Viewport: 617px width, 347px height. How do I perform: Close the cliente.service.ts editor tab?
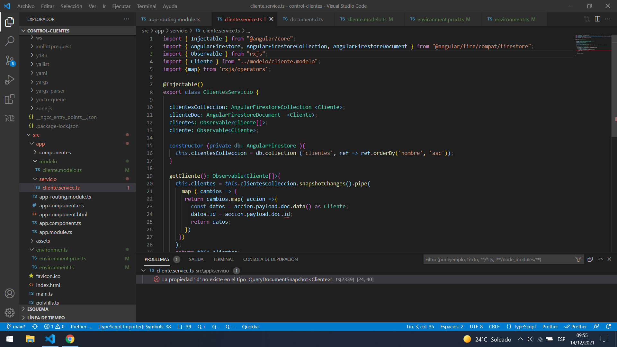[x=271, y=19]
